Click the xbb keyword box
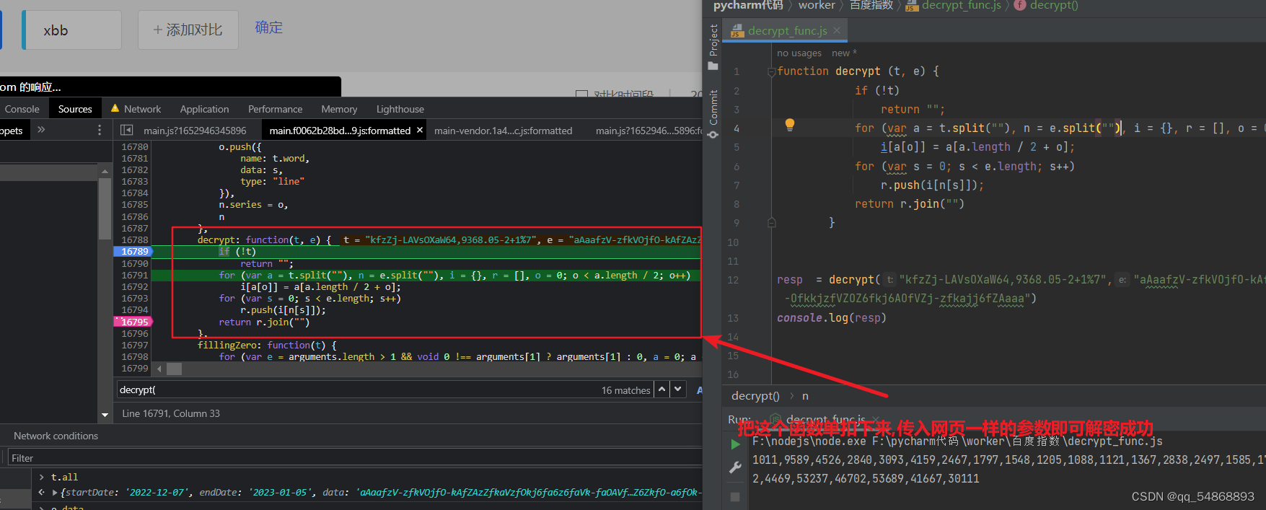Image resolution: width=1266 pixels, height=510 pixels. [72, 30]
